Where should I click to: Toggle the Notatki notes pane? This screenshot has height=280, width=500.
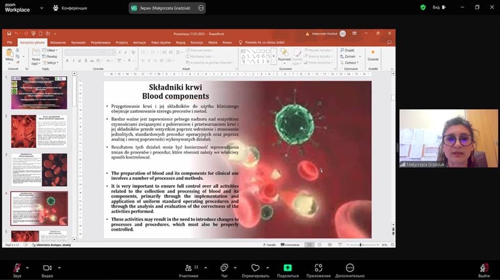pos(270,245)
